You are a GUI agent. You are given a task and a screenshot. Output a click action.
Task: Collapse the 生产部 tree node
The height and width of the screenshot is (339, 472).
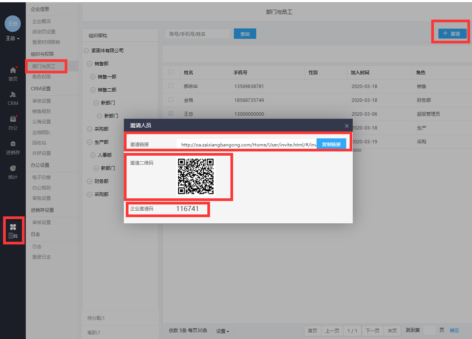tap(90, 142)
